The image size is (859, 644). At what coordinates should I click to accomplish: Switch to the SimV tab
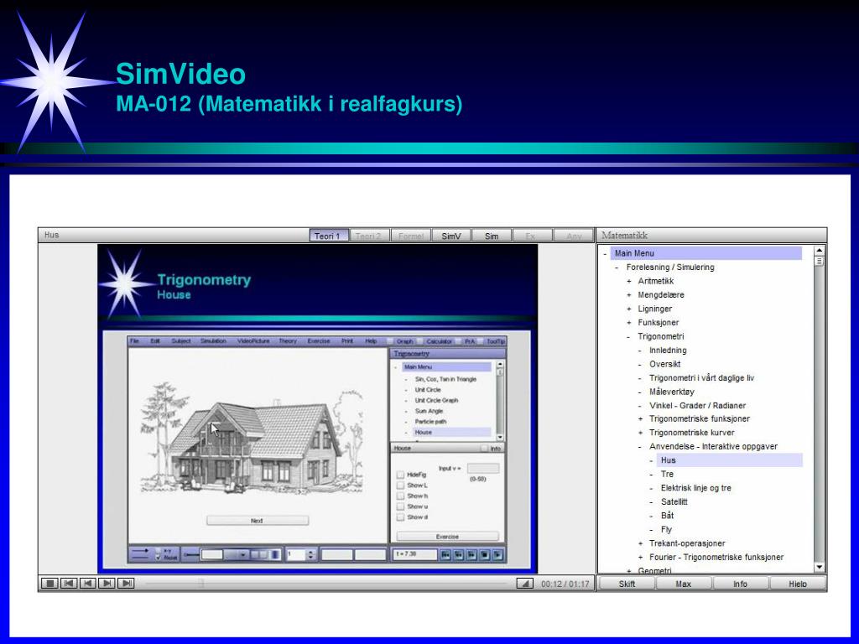450,236
